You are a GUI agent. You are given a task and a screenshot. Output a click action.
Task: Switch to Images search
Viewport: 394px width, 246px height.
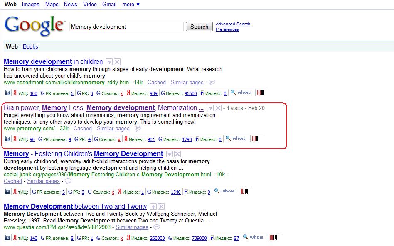[31, 5]
